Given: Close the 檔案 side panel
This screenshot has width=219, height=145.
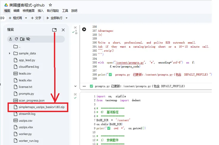Looking at the screenshot, I should pyautogui.click(x=63, y=30).
